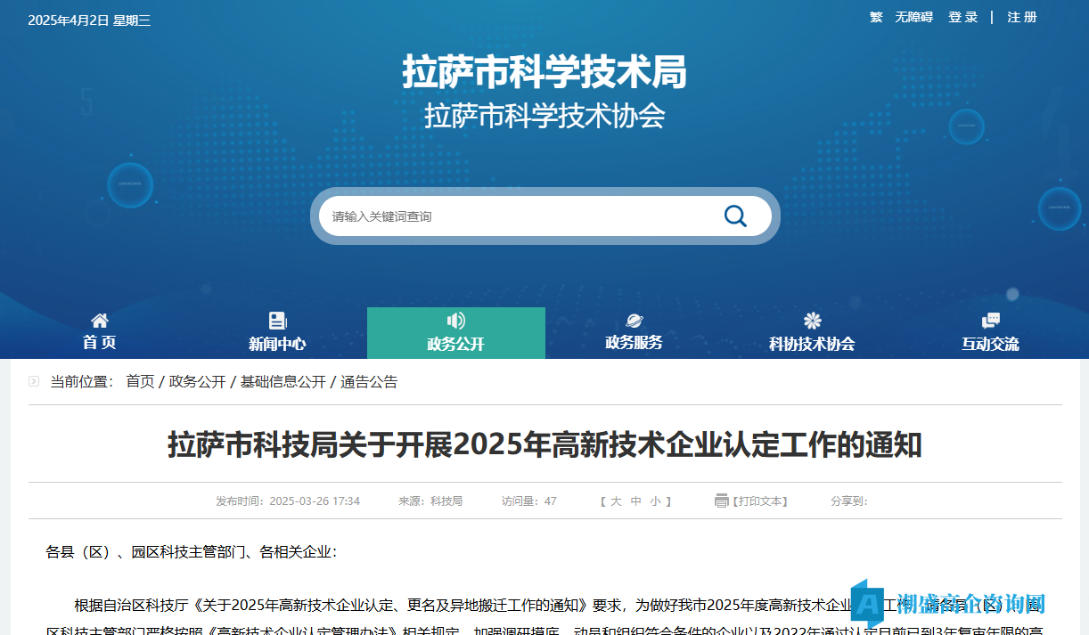Image resolution: width=1089 pixels, height=635 pixels.
Task: Enable accessibility mode via 无障碍
Action: [913, 17]
